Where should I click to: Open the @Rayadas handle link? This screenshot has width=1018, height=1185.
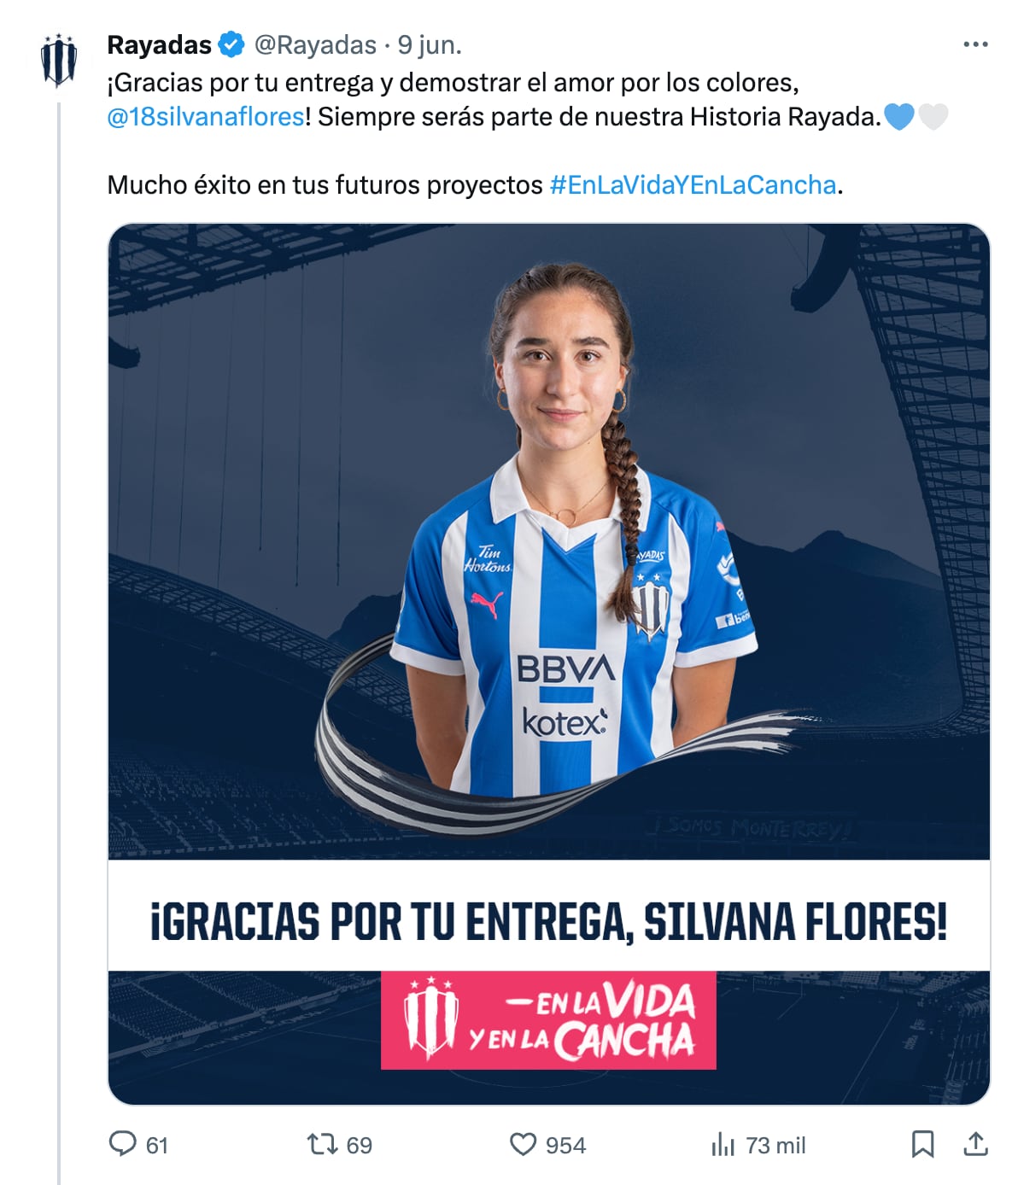(x=315, y=44)
